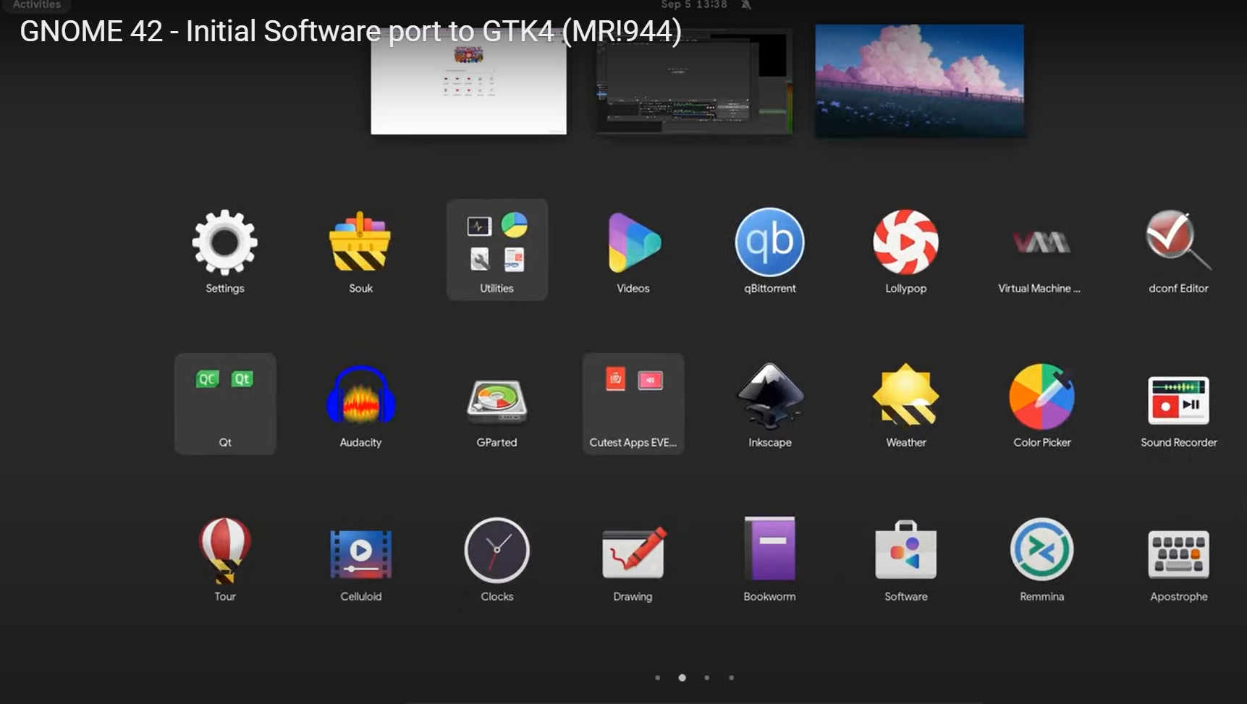Open qBittorrent
Image resolution: width=1247 pixels, height=704 pixels.
click(x=769, y=250)
